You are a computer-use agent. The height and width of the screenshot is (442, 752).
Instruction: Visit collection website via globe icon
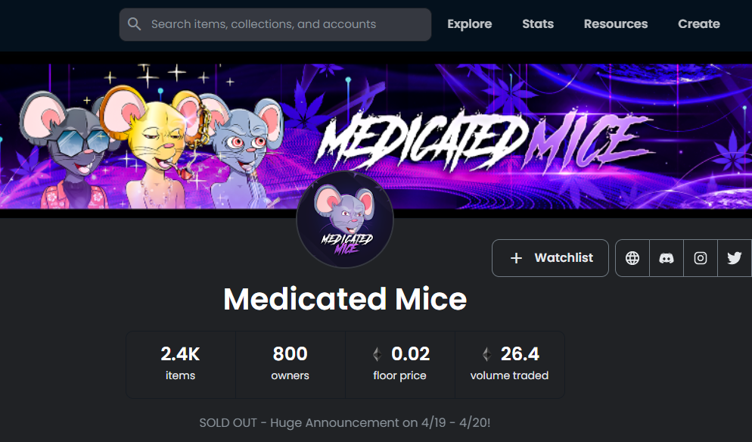click(x=632, y=257)
